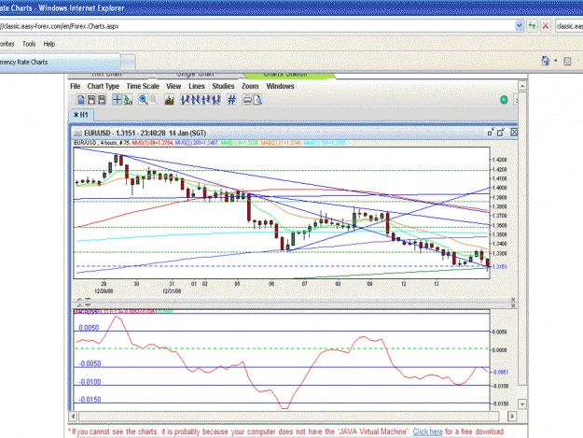Click the leftmost blue line-tool icon
The height and width of the screenshot is (438, 583).
coord(186,100)
